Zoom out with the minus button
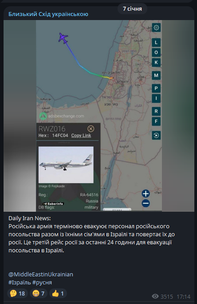197x304 pixels. (146, 203)
